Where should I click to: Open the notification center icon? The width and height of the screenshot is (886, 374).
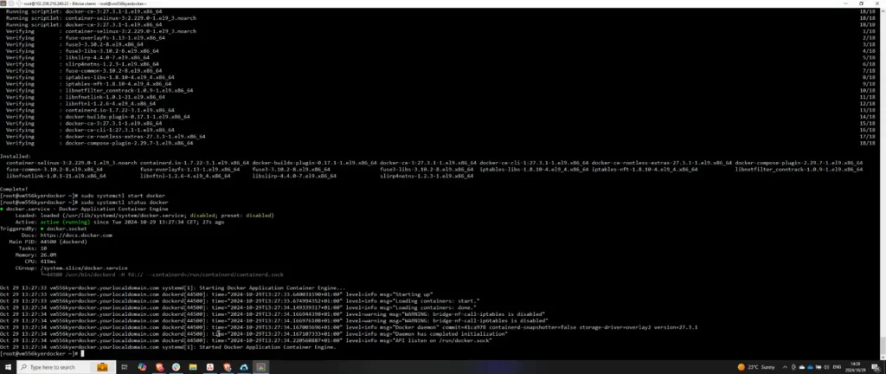click(877, 367)
